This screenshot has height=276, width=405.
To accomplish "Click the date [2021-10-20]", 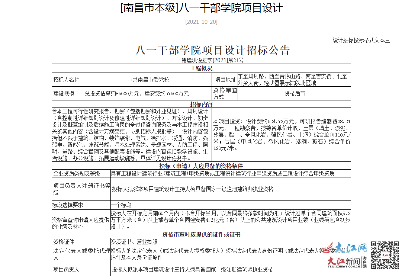I will pos(202,22).
